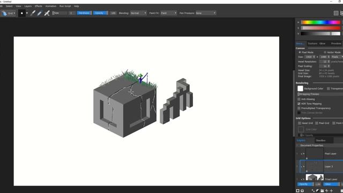
Task: Select the Trixel Layer thumbnail
Action: point(315,177)
